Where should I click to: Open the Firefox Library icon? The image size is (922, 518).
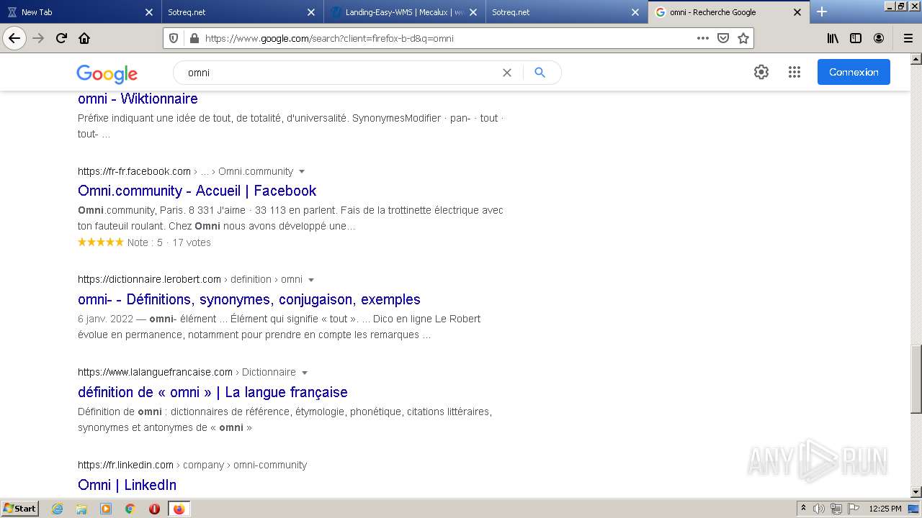coord(833,38)
